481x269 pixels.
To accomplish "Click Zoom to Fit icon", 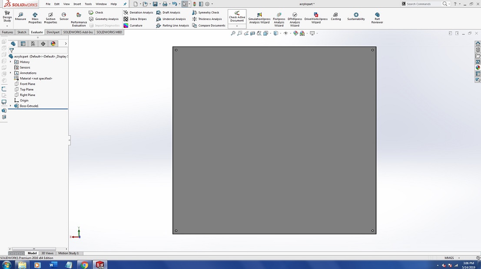I will click(x=233, y=33).
